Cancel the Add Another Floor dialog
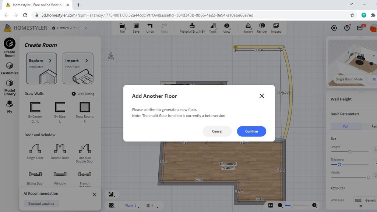This screenshot has width=377, height=212. point(217,131)
